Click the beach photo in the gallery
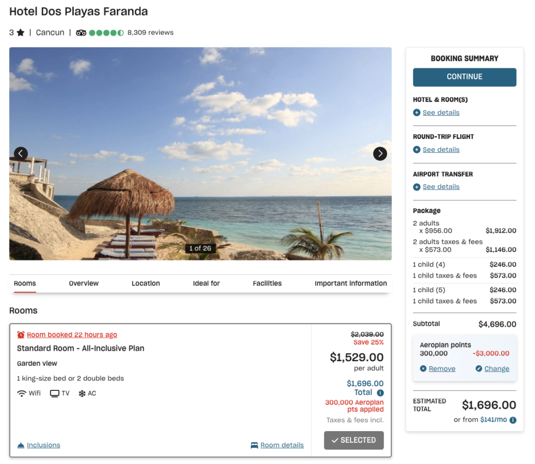 [200, 153]
